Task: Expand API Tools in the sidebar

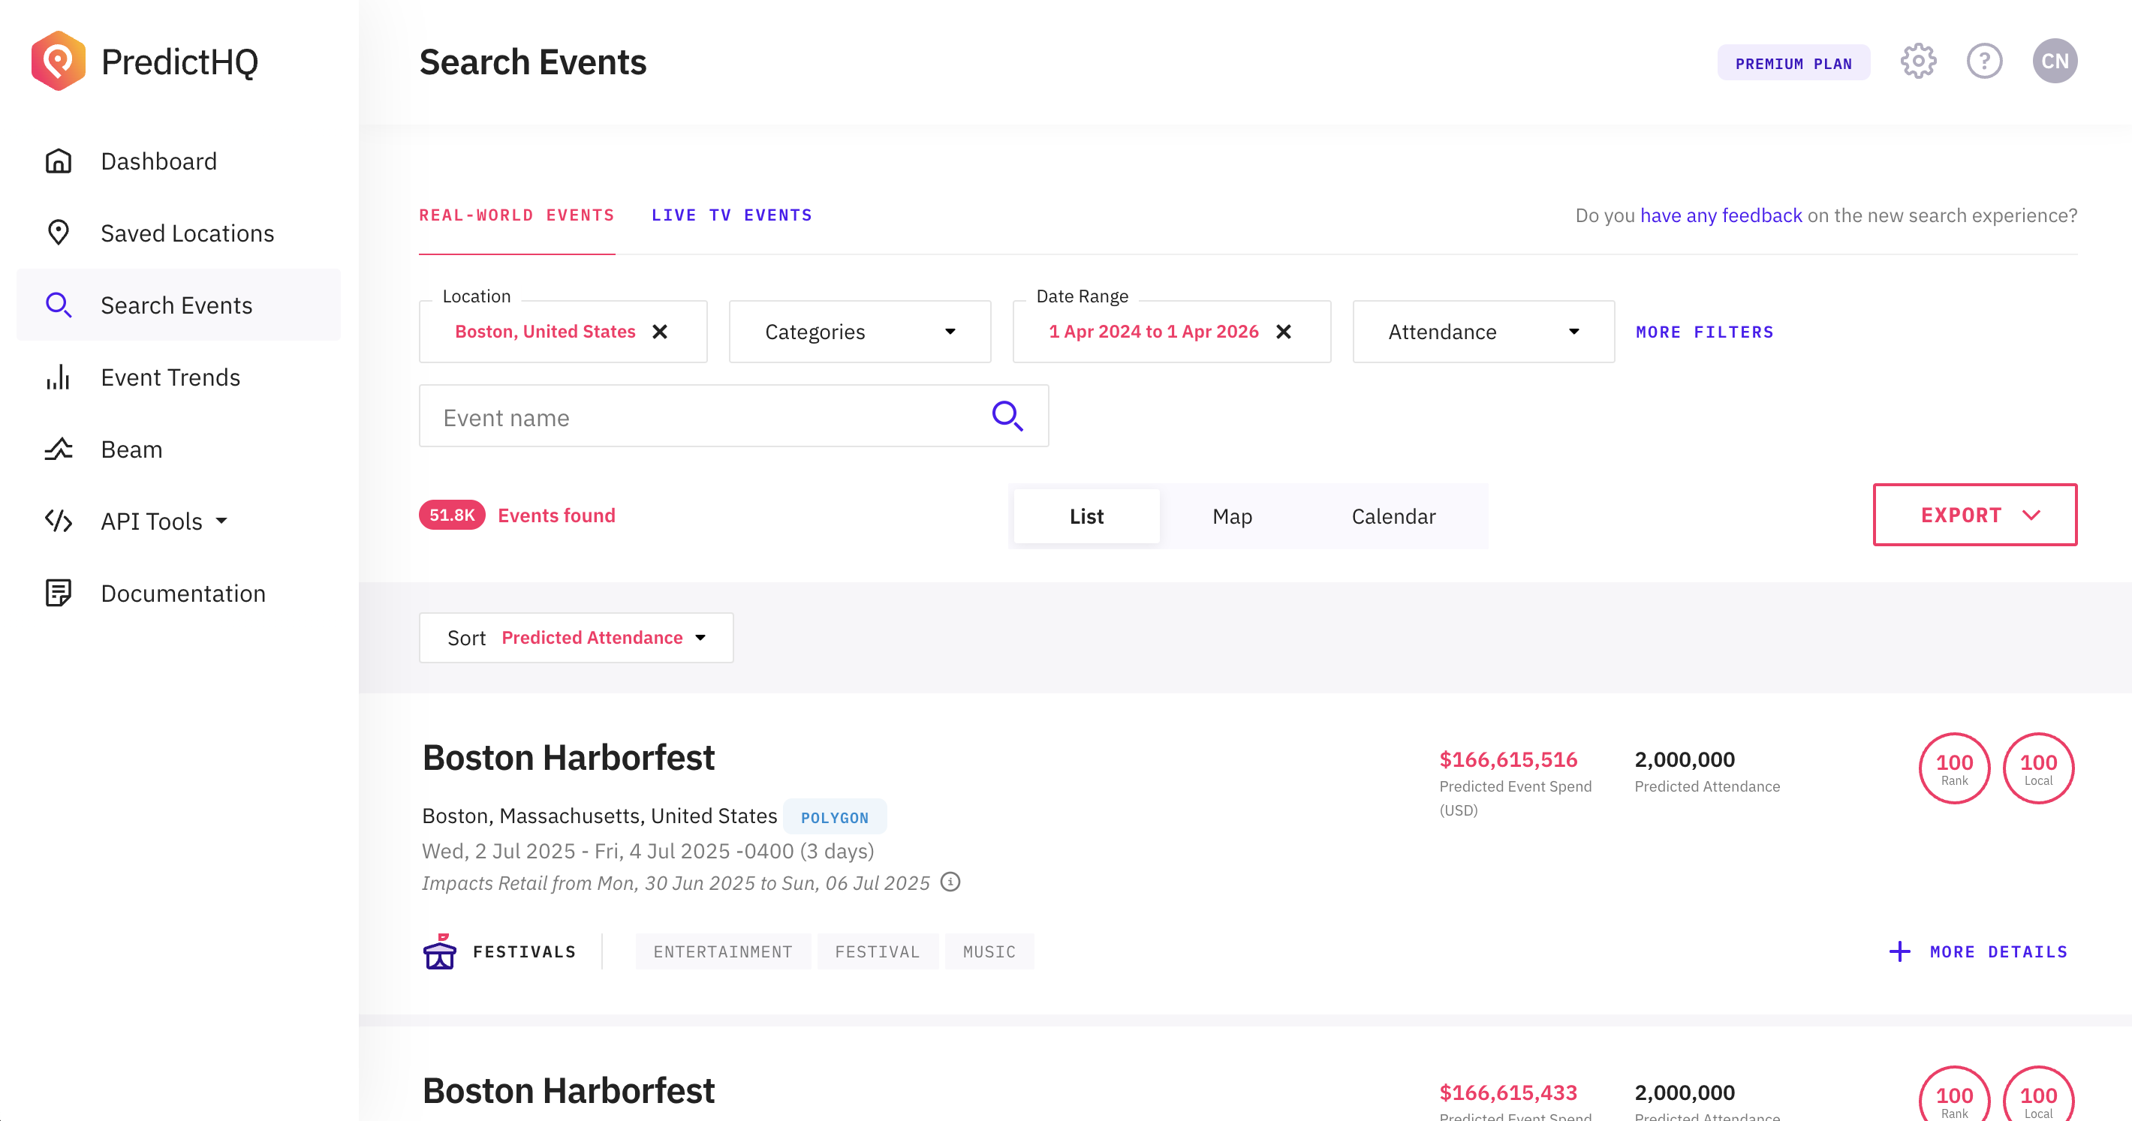Action: (164, 521)
